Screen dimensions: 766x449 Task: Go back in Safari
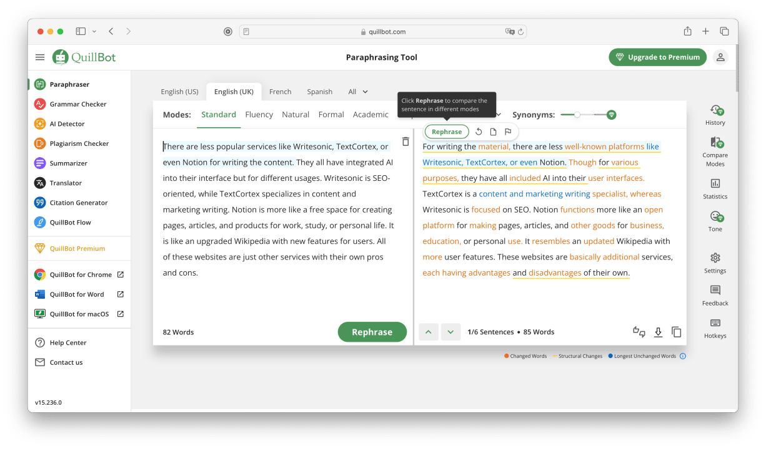pos(111,31)
